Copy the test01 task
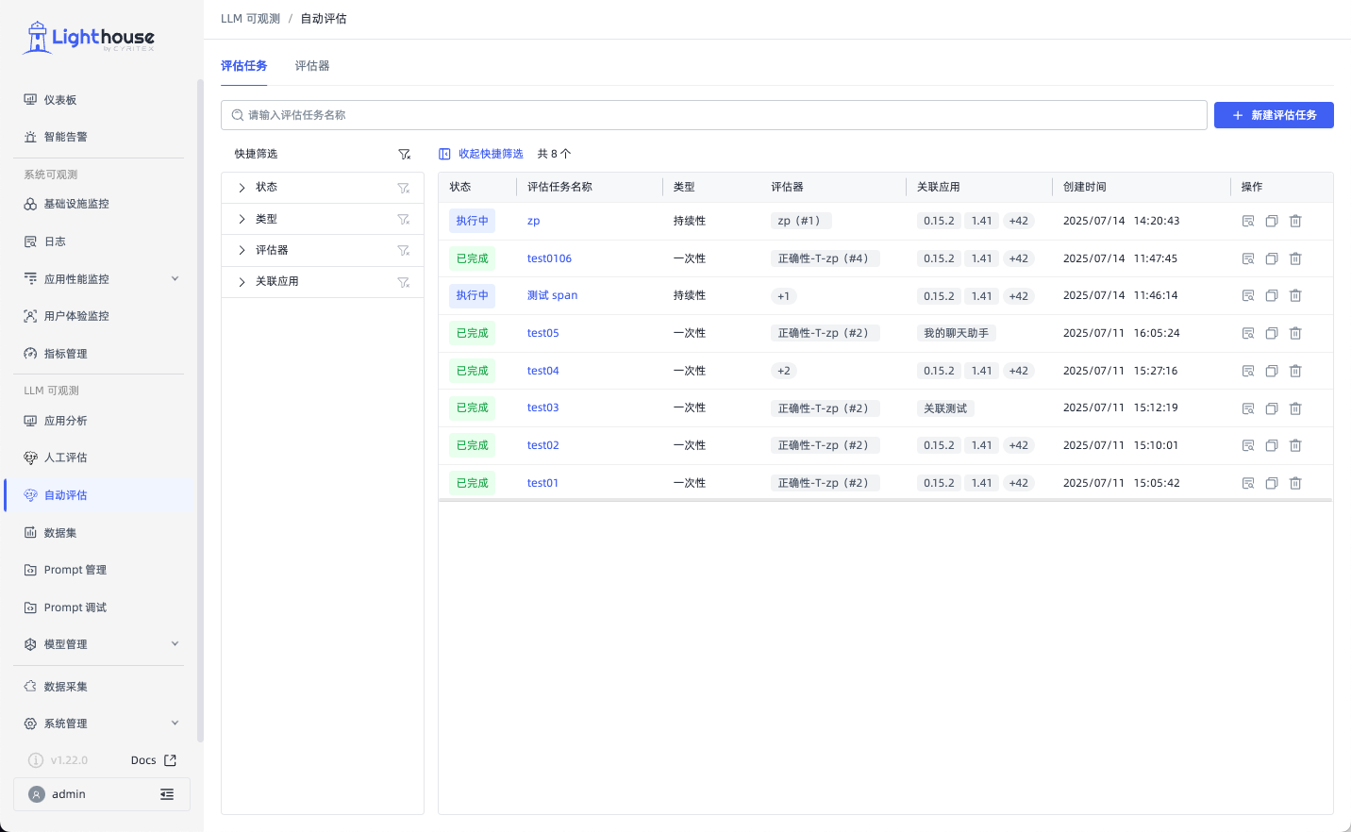The image size is (1351, 832). pos(1272,483)
